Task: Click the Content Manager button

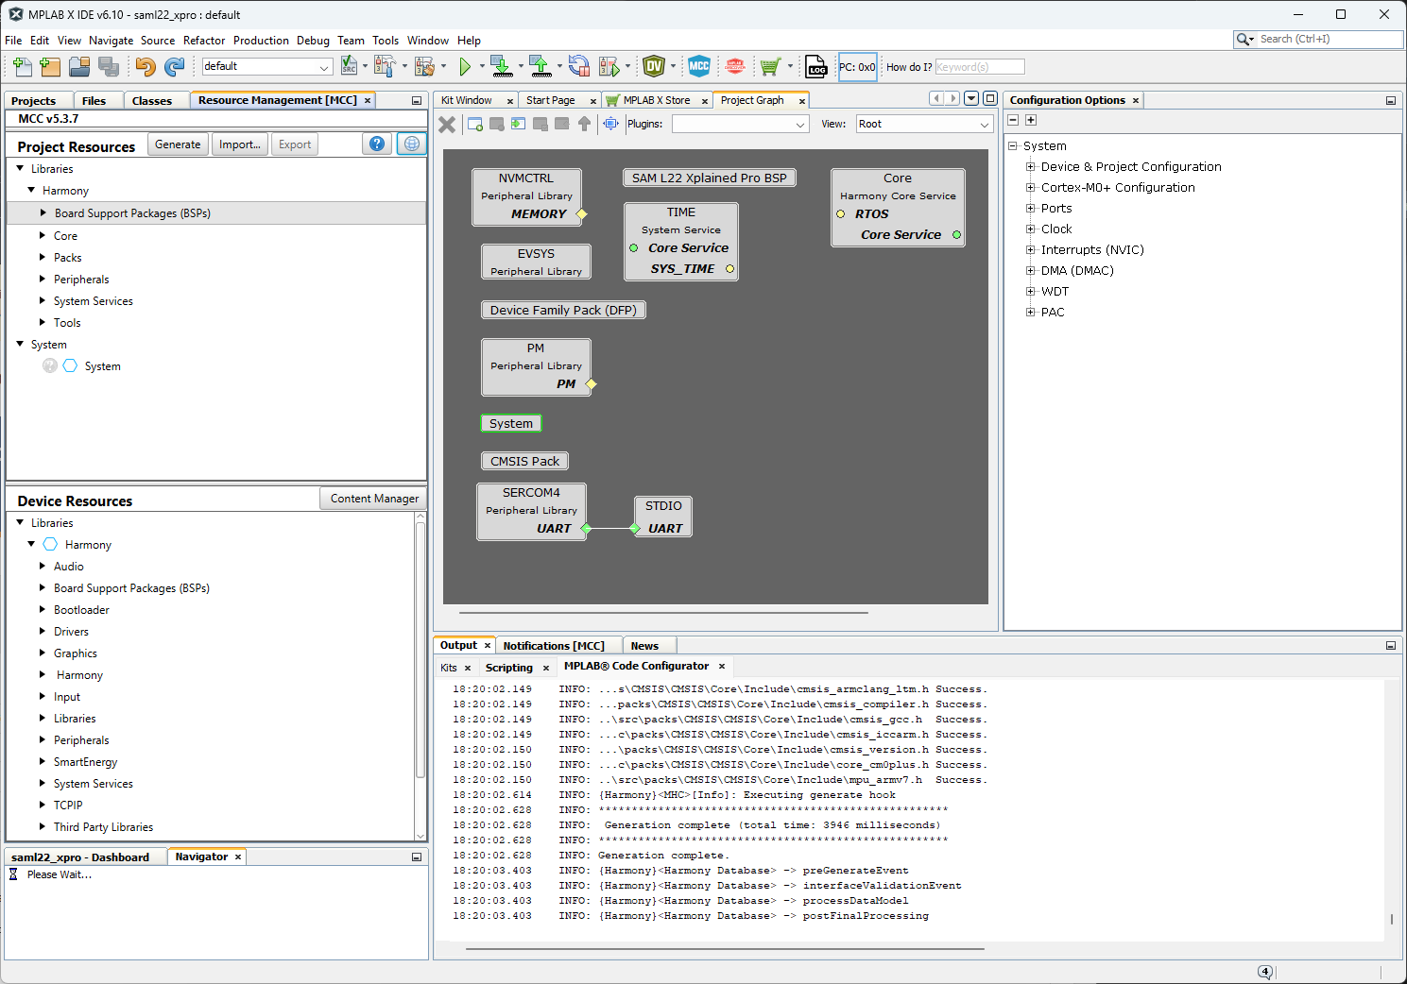Action: pyautogui.click(x=374, y=499)
